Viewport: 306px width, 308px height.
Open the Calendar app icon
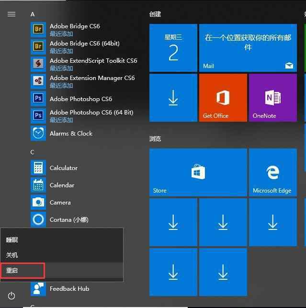coord(38,185)
